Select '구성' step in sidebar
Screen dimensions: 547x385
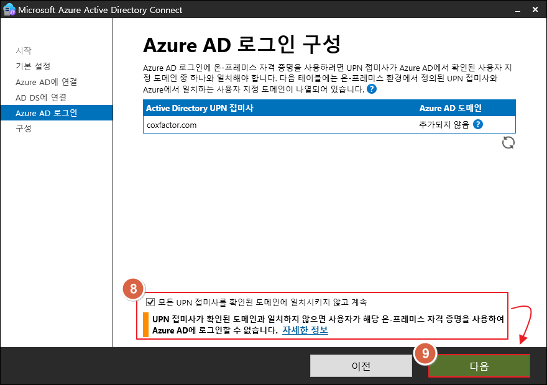pos(24,129)
